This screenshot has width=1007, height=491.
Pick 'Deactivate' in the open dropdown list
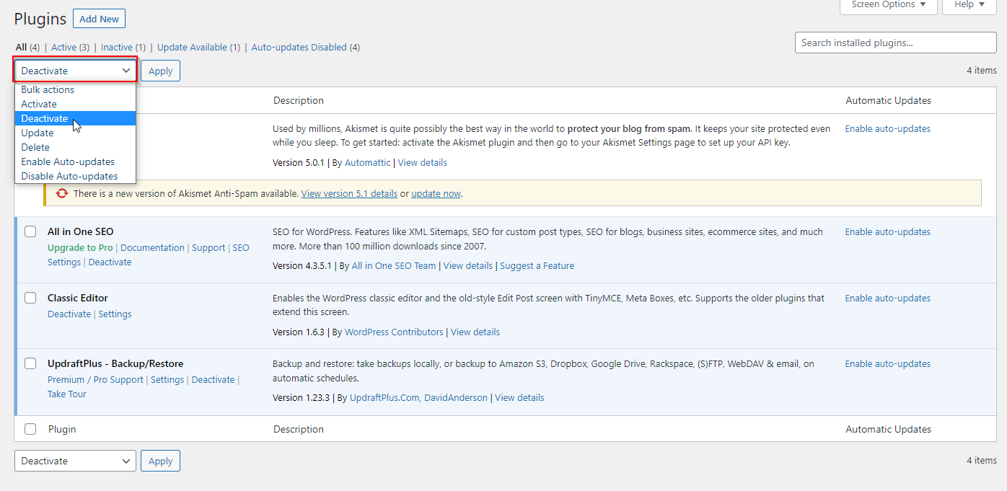coord(75,118)
